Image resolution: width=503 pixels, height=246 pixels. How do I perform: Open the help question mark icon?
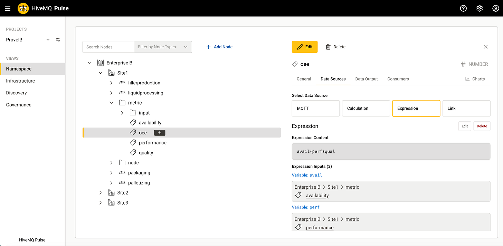(x=464, y=8)
